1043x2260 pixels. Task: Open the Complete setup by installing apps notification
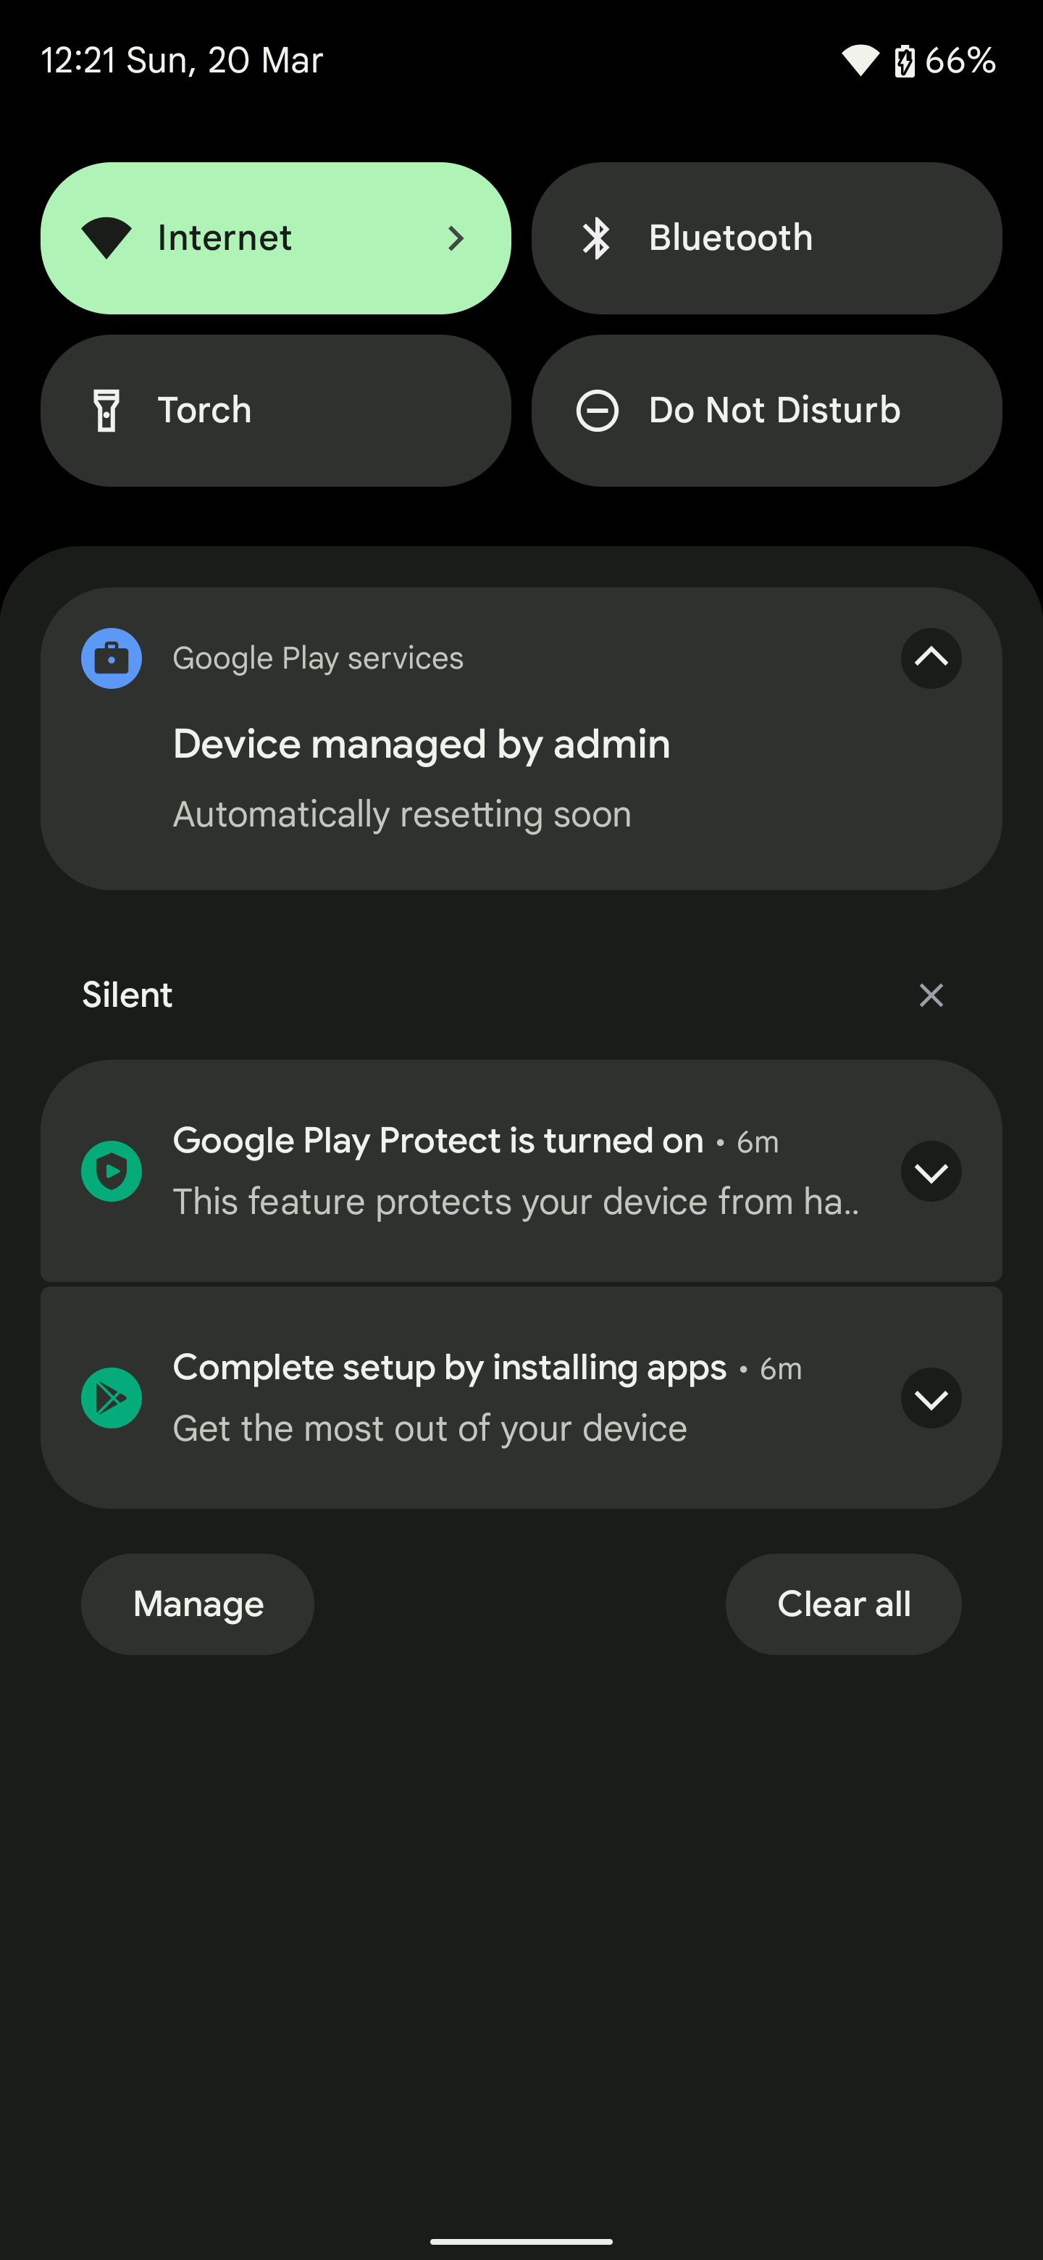pos(521,1397)
